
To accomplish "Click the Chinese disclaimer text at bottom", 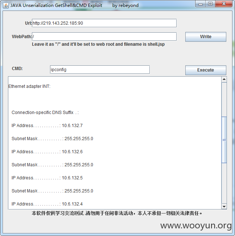I will coord(117,213).
